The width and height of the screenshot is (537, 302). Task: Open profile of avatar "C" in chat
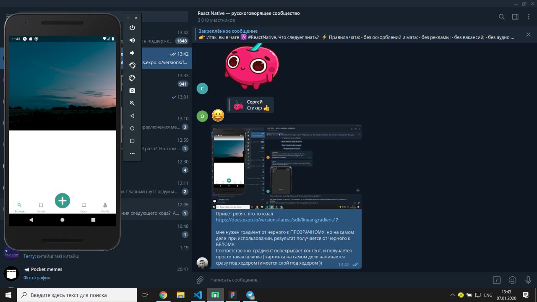(202, 88)
